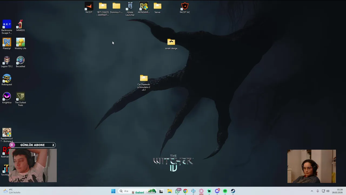Open Google Chrome from the taskbar
The image size is (346, 195).
185,191
